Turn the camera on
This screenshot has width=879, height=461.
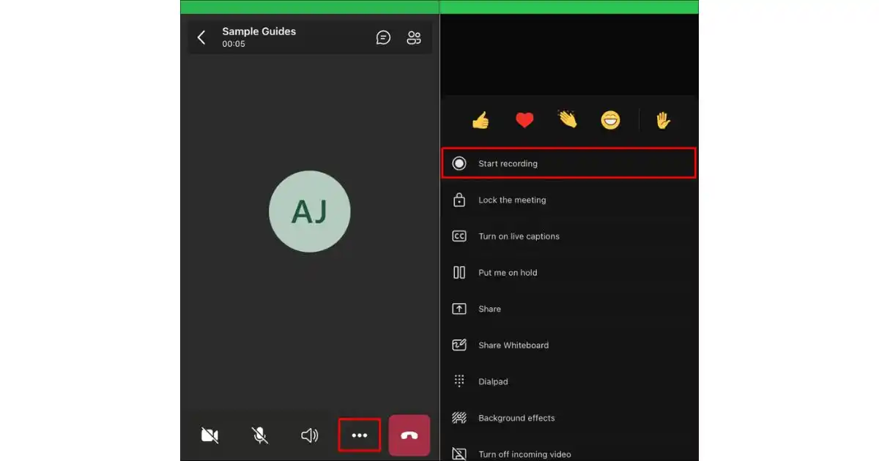[209, 435]
